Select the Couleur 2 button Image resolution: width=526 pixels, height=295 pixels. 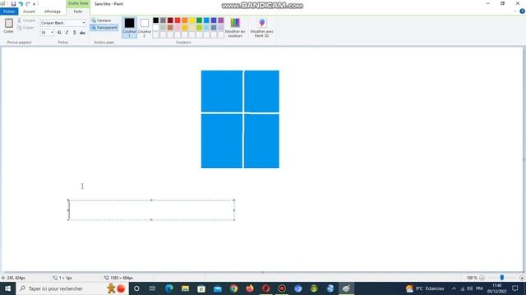point(145,27)
